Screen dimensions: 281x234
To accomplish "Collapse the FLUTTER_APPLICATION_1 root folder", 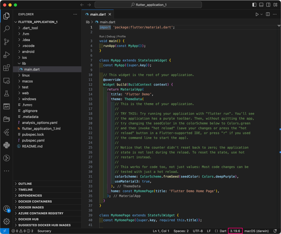I will pyautogui.click(x=47, y=22).
